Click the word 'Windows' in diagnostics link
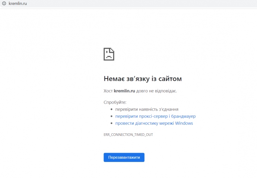The image size is (257, 178). pyautogui.click(x=184, y=123)
